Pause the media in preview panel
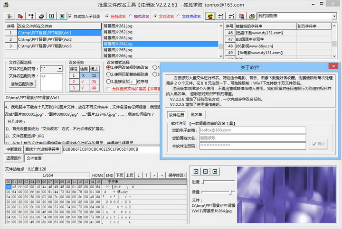342x229 pixels. [x=206, y=172]
